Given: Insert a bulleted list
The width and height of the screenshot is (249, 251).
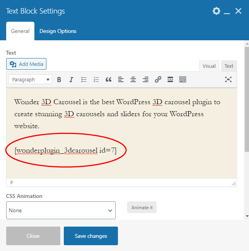Looking at the screenshot, I should [x=84, y=79].
